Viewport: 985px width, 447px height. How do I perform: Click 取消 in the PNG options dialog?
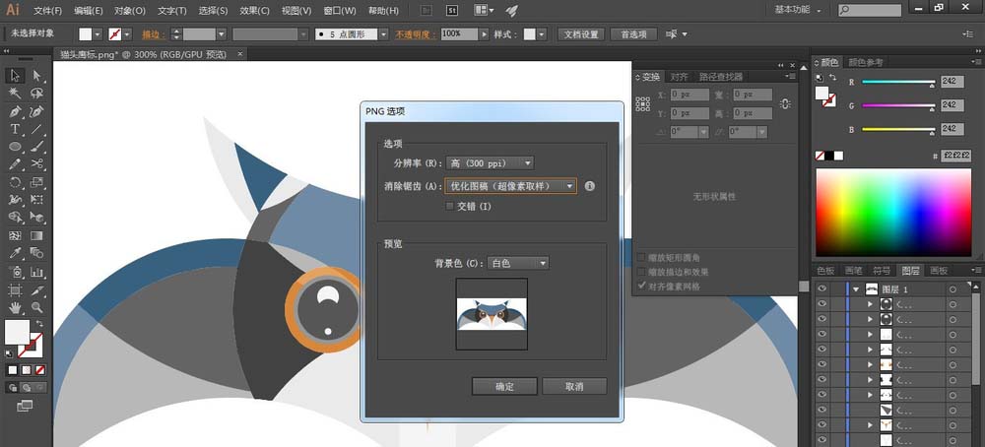click(x=574, y=386)
